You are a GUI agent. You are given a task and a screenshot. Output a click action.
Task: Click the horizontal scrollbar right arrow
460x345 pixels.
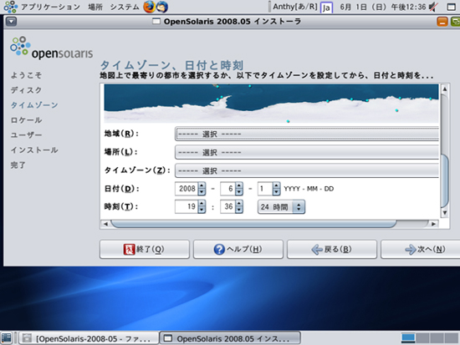tap(433, 224)
